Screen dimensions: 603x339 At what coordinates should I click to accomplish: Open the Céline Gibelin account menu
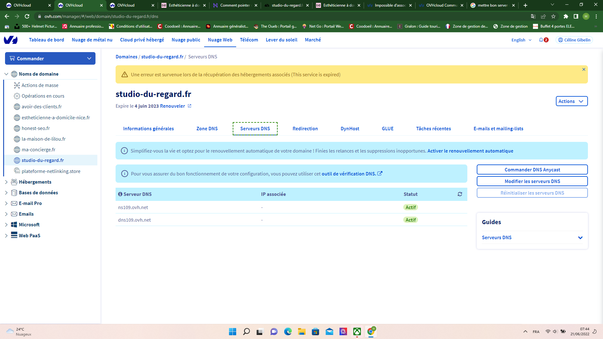(574, 40)
